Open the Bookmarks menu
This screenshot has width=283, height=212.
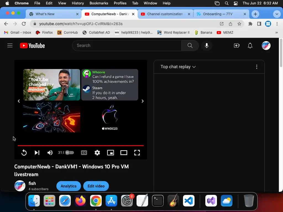pos(99,3)
